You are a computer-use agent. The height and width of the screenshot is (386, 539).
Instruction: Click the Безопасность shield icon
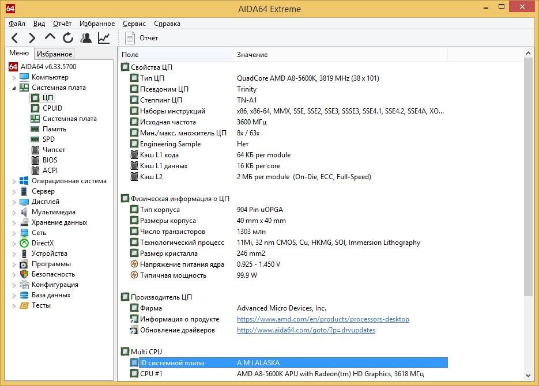point(24,274)
